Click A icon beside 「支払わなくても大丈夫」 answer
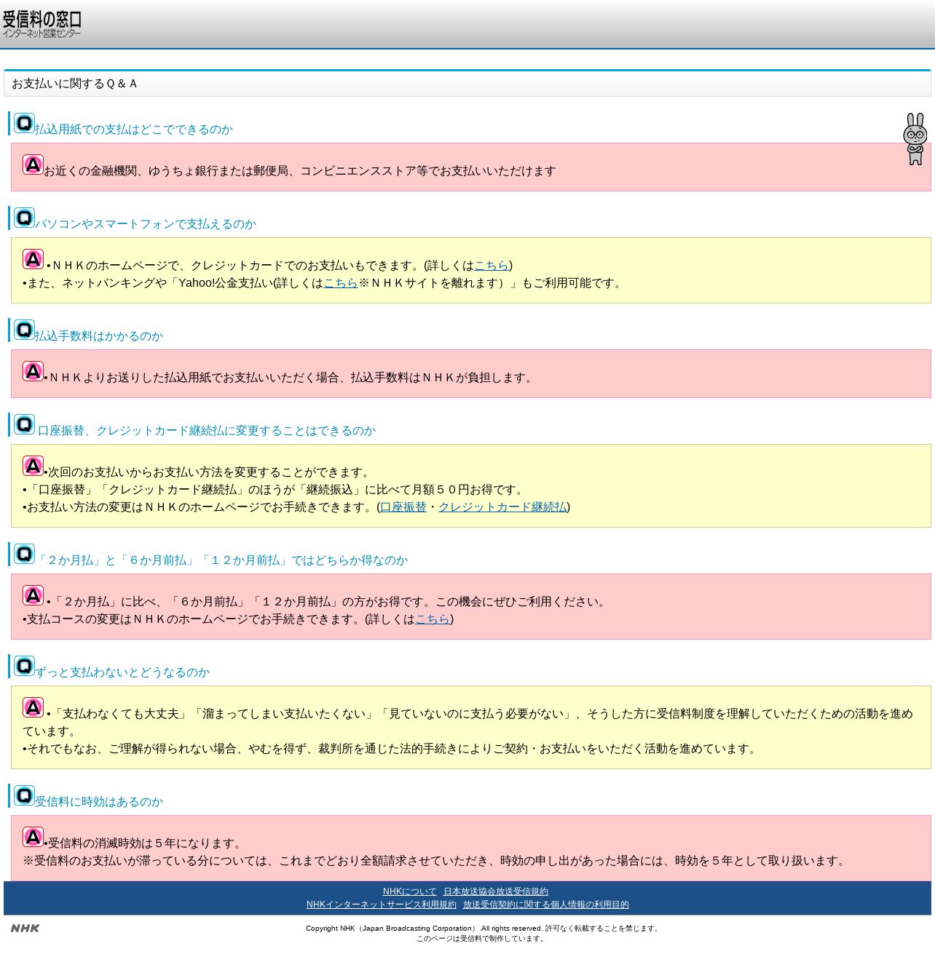This screenshot has height=954, width=935. click(x=33, y=707)
